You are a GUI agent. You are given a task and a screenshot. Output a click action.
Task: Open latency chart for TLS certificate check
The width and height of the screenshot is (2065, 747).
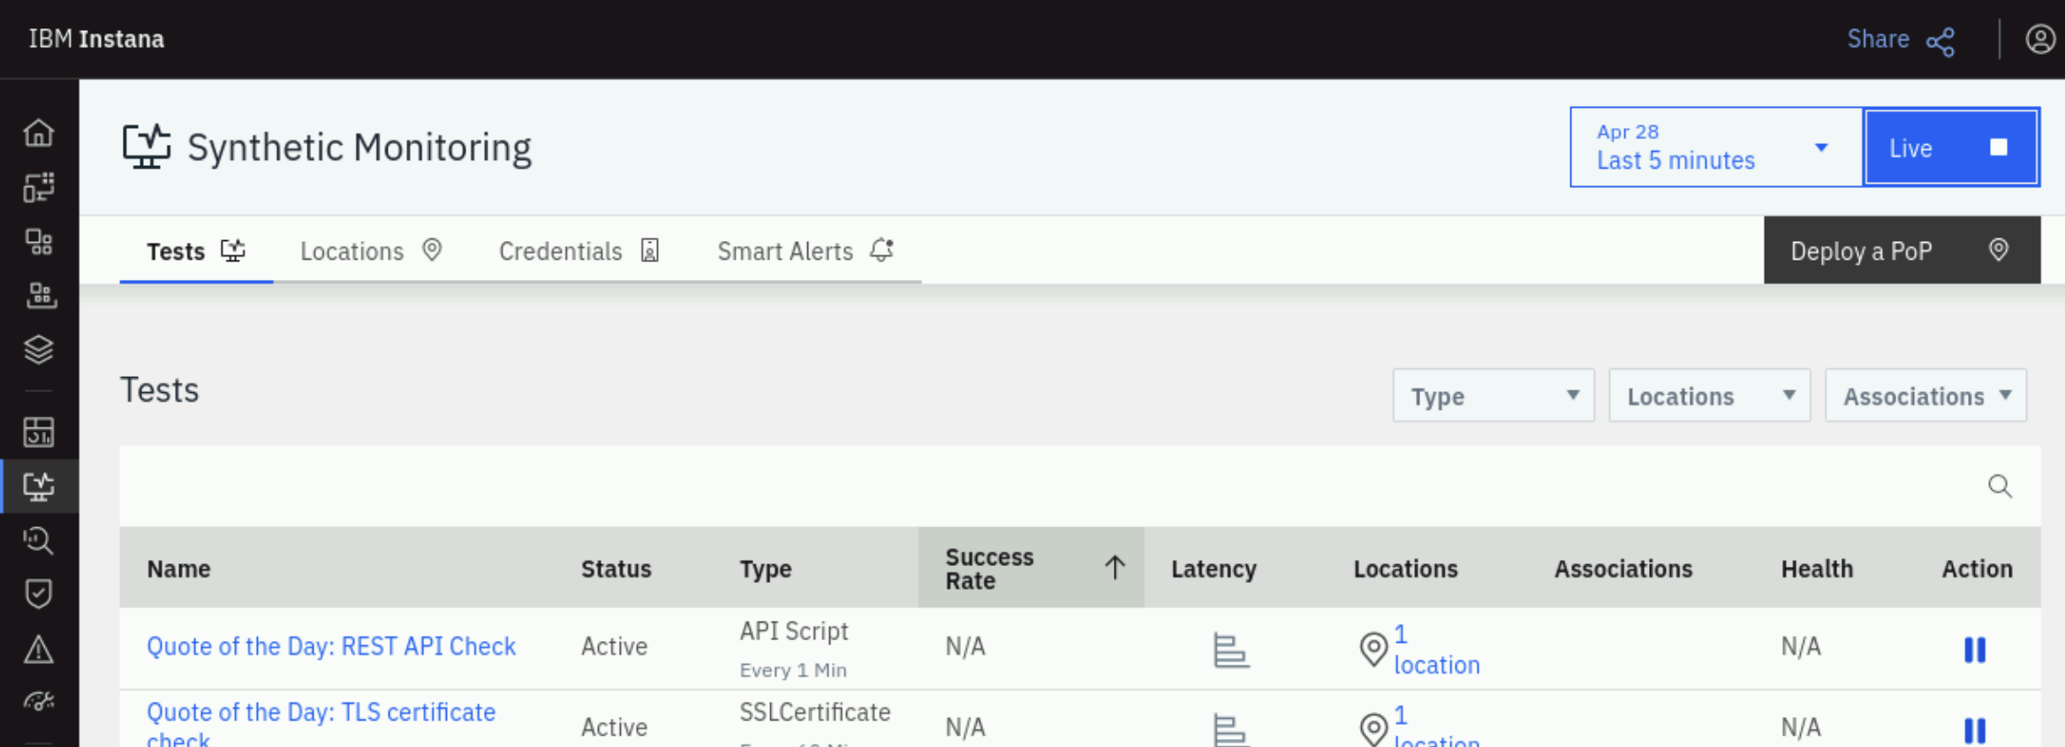point(1230,729)
